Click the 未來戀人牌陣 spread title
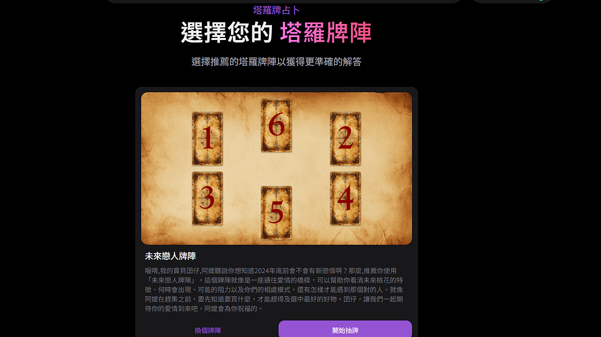601x337 pixels. click(x=170, y=256)
